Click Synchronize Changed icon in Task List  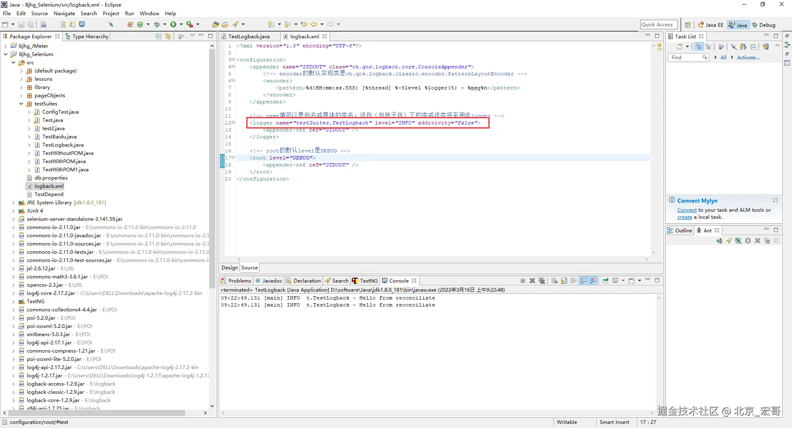point(765,47)
